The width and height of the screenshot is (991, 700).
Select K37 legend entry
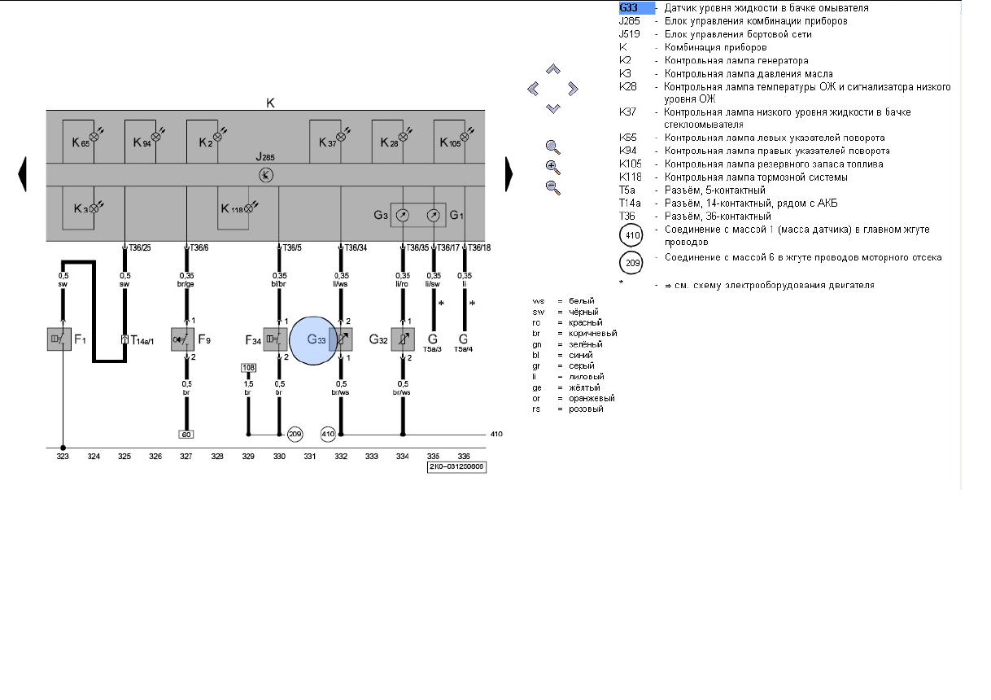click(x=765, y=118)
